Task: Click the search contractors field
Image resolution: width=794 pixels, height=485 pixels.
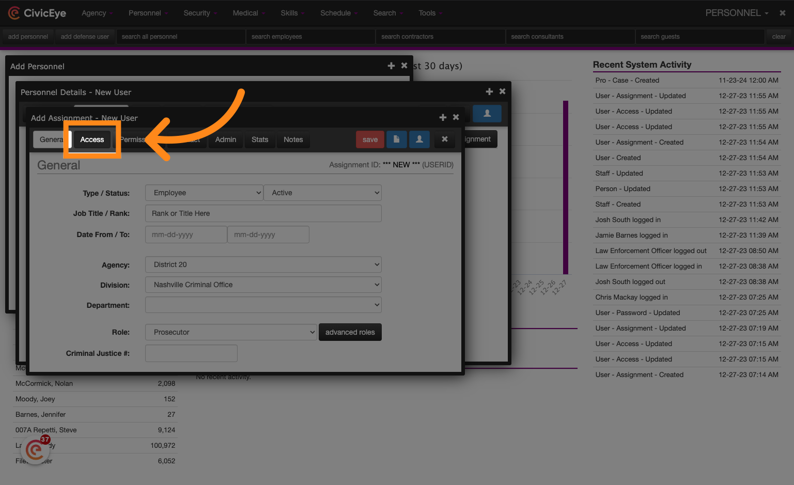Action: click(x=441, y=37)
